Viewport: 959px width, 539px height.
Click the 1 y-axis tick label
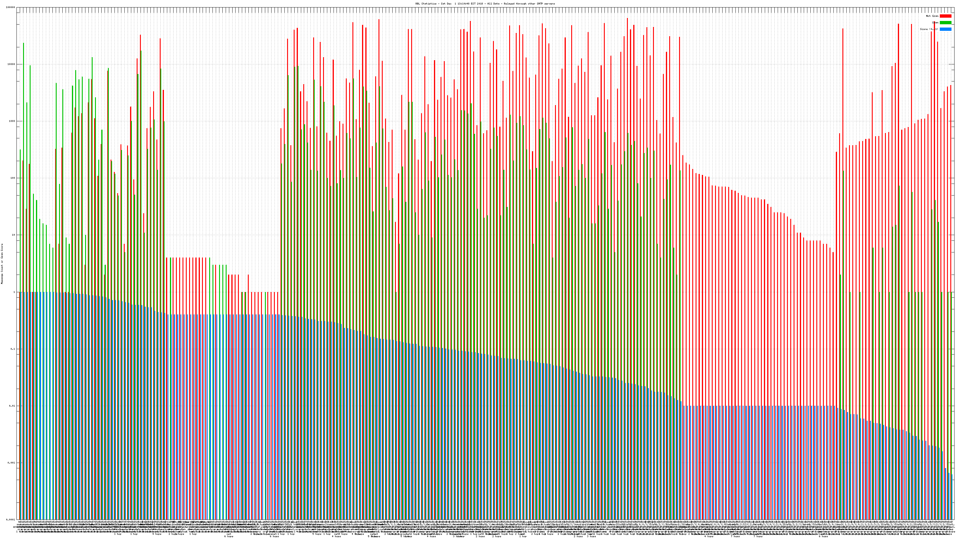[14, 292]
